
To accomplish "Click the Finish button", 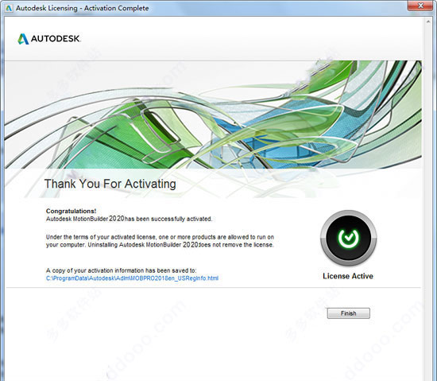I will click(348, 313).
